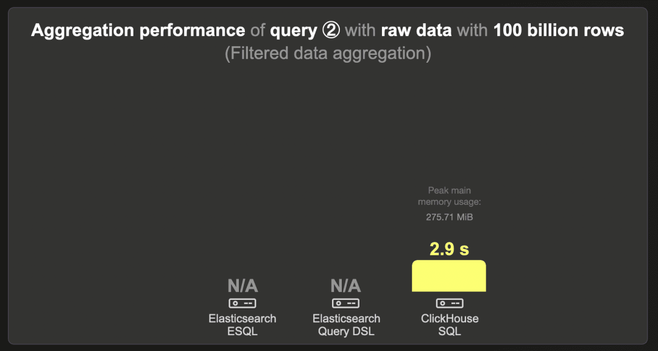Click the 'Query DSL' text label
This screenshot has width=658, height=351.
(346, 331)
